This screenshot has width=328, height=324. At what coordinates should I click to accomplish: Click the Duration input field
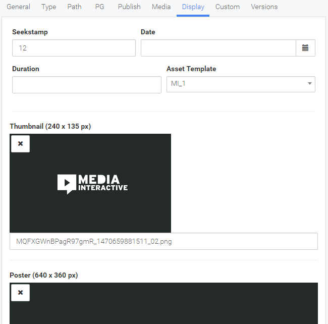tap(87, 85)
